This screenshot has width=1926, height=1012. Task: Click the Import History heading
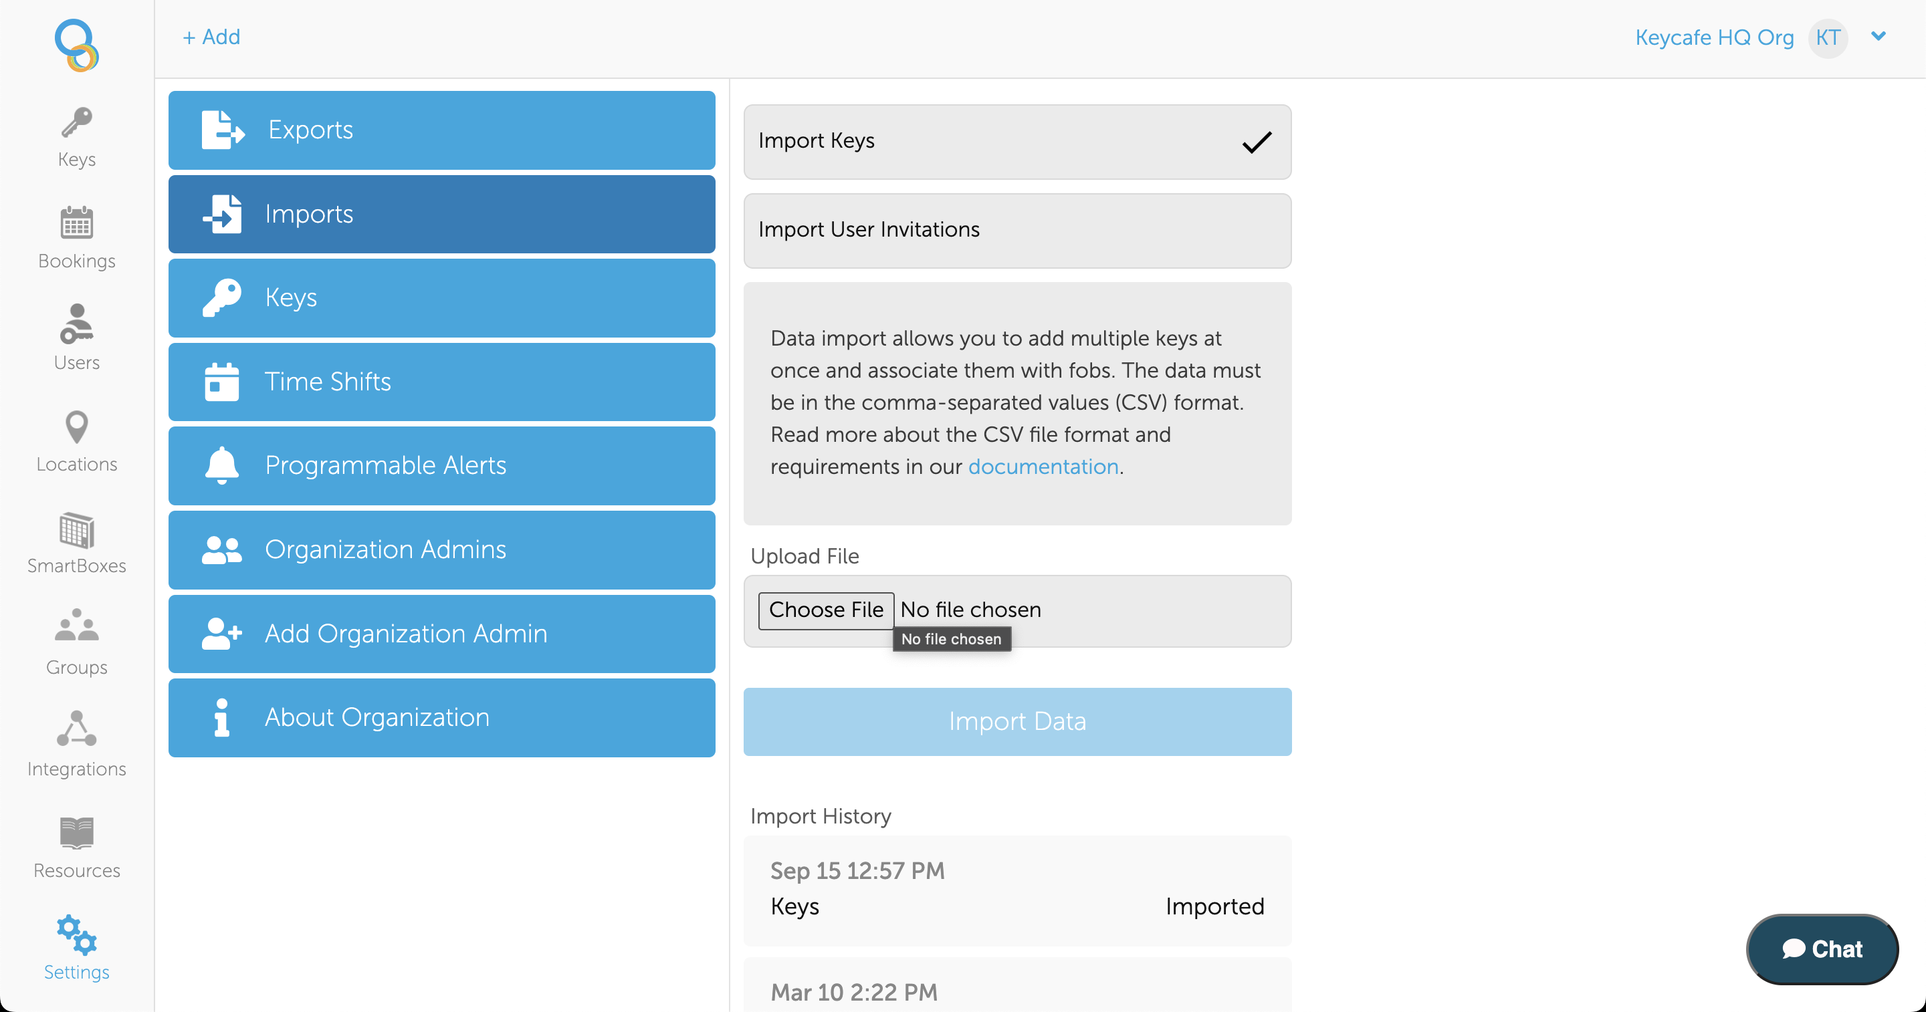[x=820, y=815]
